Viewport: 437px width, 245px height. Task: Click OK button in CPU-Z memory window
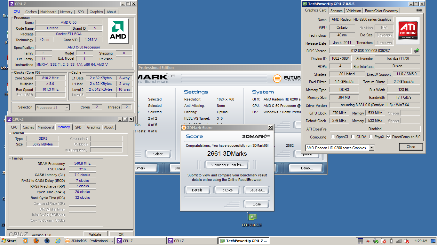121,234
